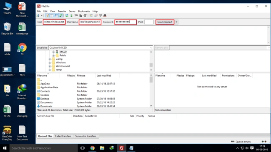
Task: Select the wamp folder in tree
Action: coord(59,59)
